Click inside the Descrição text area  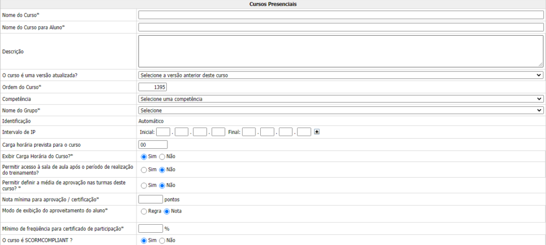(340, 51)
